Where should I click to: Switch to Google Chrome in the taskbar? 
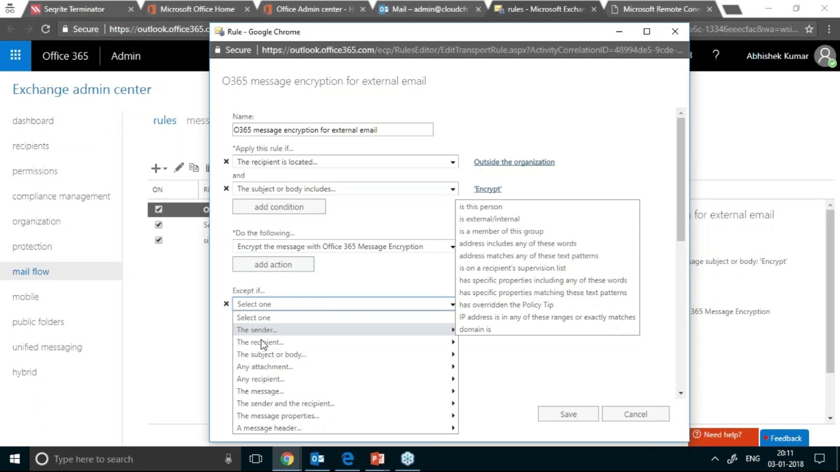pyautogui.click(x=287, y=459)
